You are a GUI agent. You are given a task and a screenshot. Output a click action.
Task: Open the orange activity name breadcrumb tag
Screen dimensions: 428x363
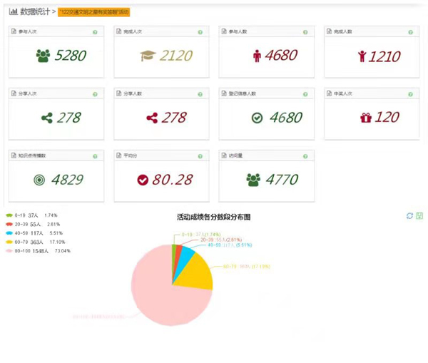(94, 12)
